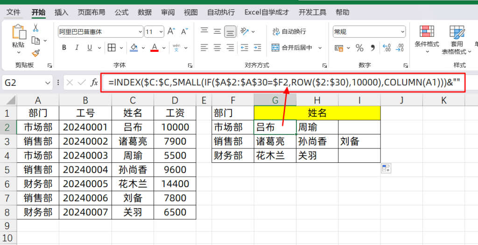Click the Percent Style icon
This screenshot has width=478, height=245.
click(x=359, y=48)
